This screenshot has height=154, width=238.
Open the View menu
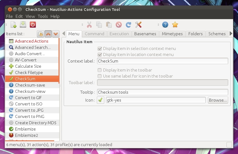click(30, 16)
